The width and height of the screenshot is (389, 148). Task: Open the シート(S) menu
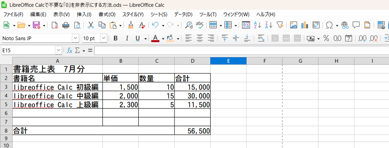159,14
